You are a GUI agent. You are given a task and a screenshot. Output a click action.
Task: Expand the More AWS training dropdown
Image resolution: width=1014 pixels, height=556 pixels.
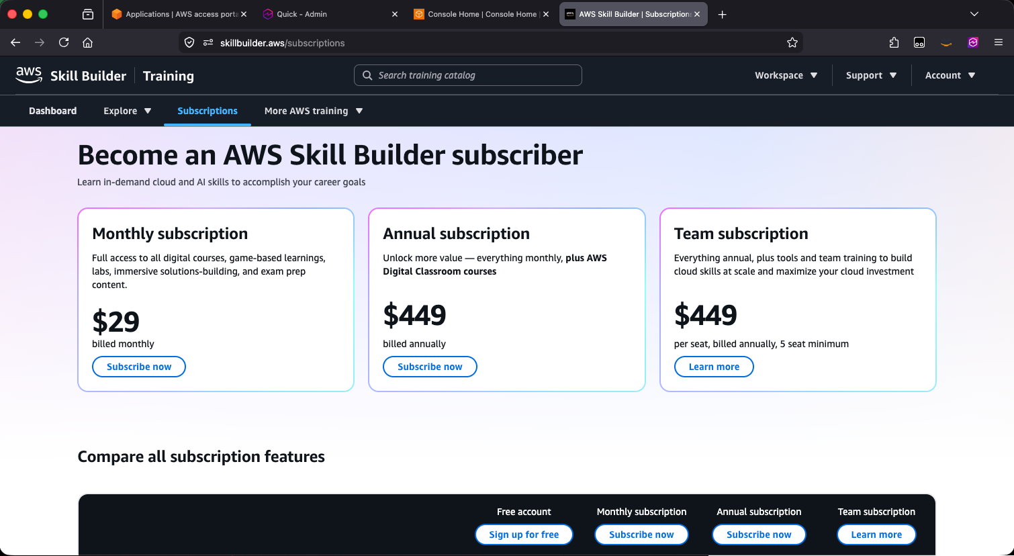314,111
